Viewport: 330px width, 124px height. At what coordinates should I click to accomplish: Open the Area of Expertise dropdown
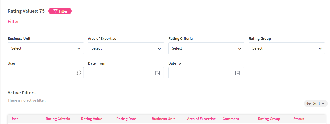point(126,48)
